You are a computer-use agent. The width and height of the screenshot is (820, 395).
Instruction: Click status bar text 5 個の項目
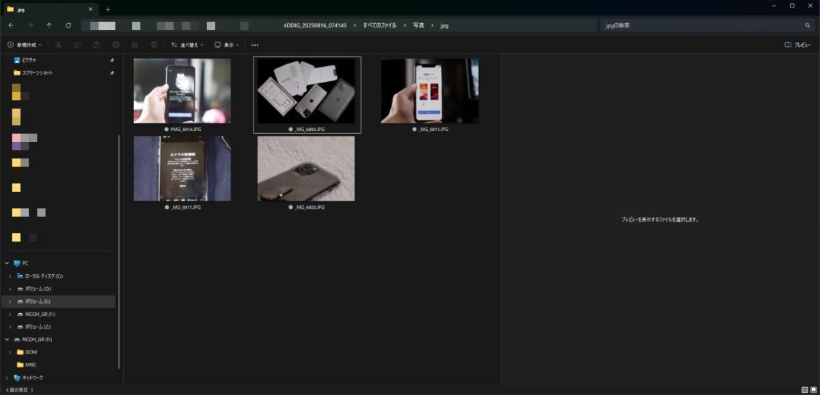(16, 390)
